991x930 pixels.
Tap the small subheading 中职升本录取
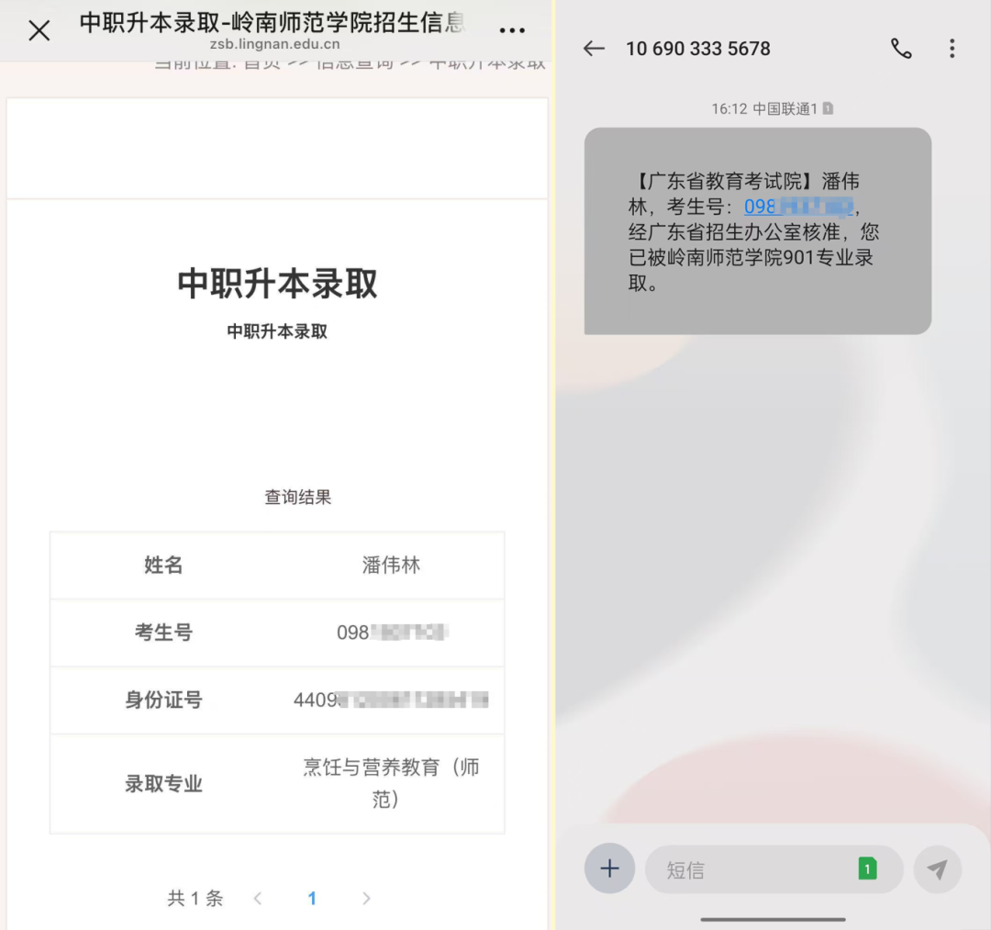coord(277,331)
